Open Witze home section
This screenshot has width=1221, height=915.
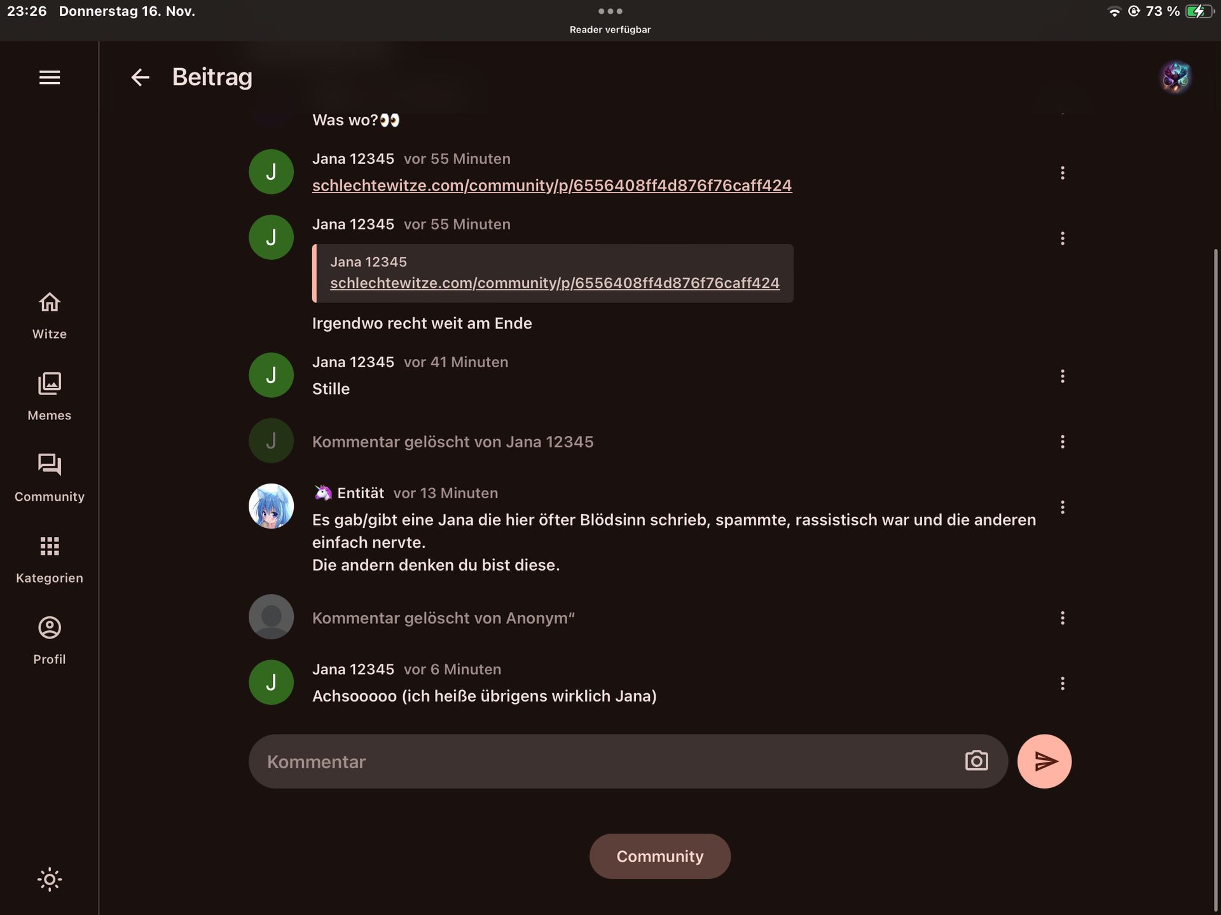[x=50, y=315]
